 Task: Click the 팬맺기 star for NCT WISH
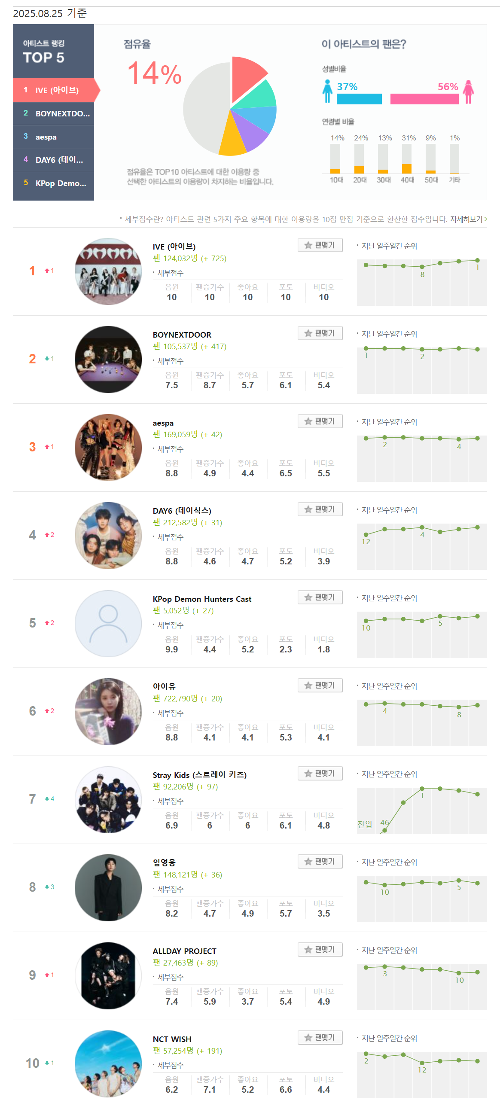pos(320,1037)
